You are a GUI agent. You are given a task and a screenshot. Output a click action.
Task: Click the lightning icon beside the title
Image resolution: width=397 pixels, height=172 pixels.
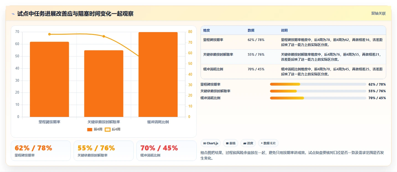pos(13,14)
